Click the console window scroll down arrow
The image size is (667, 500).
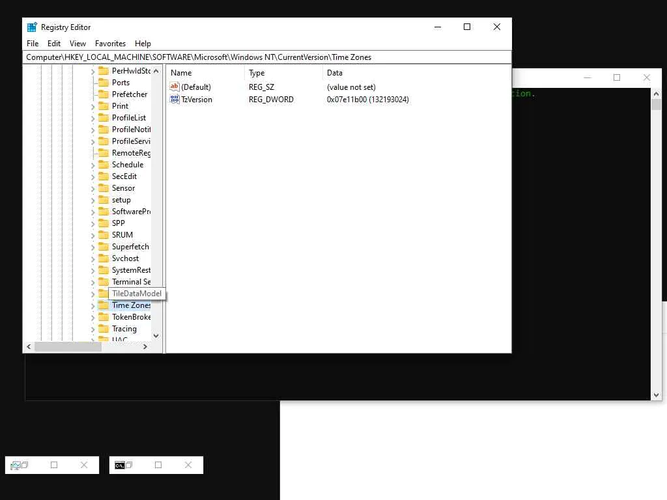656,395
